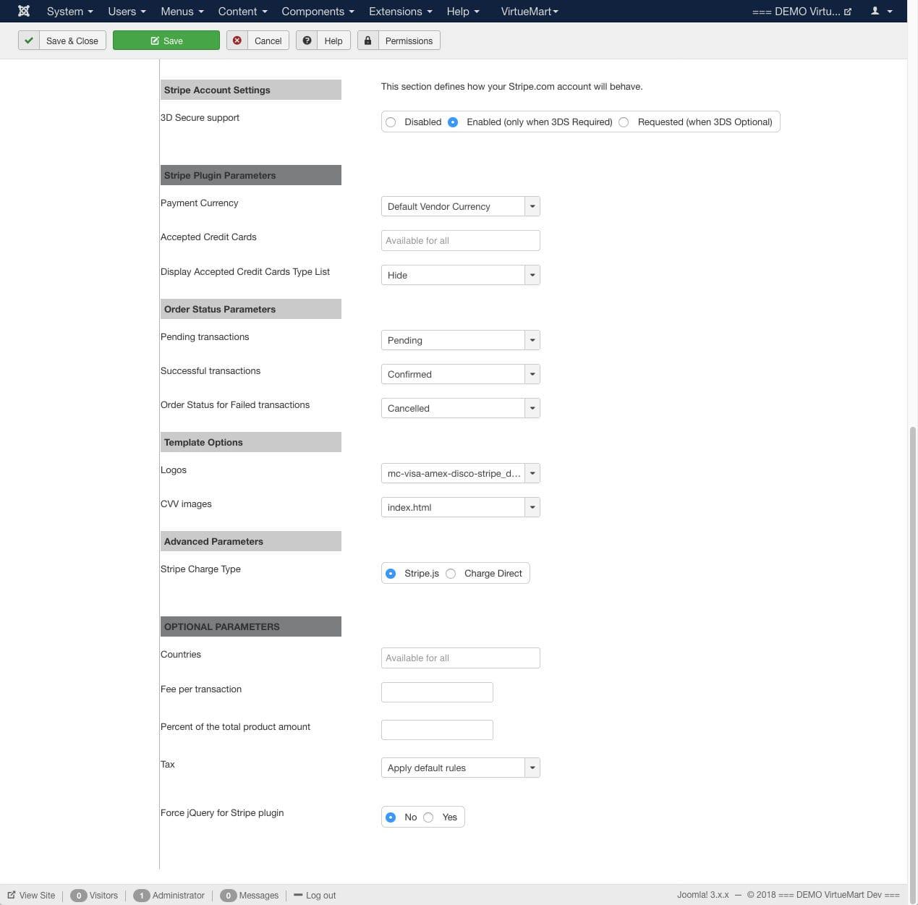918x905 pixels.
Task: Click the Messages count badge
Action: 228,896
